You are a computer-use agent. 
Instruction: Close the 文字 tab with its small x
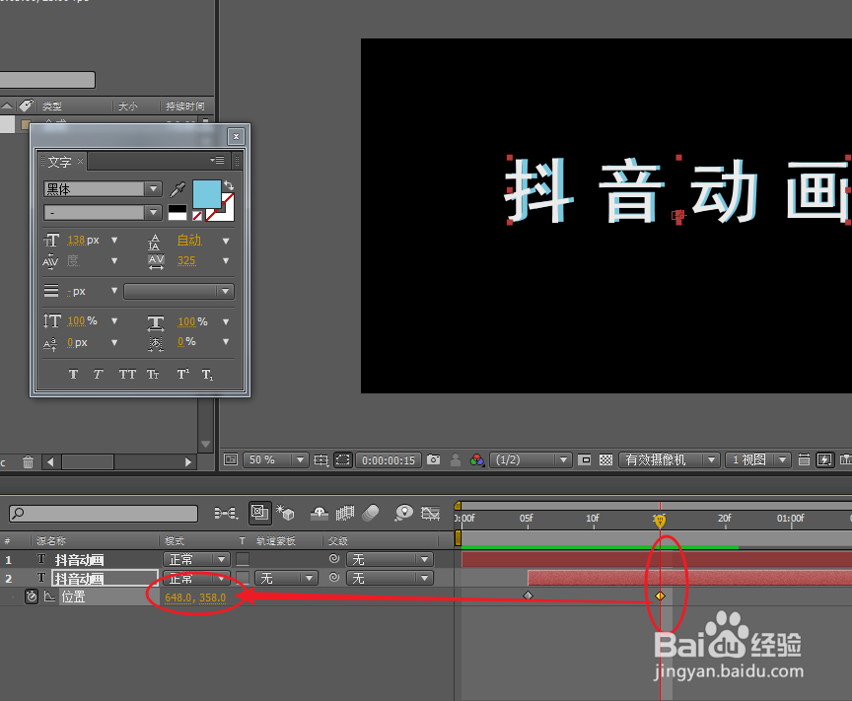[x=81, y=161]
